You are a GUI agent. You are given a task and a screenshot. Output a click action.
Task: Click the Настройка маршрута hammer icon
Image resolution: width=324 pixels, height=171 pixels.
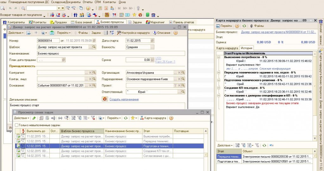(x=119, y=33)
